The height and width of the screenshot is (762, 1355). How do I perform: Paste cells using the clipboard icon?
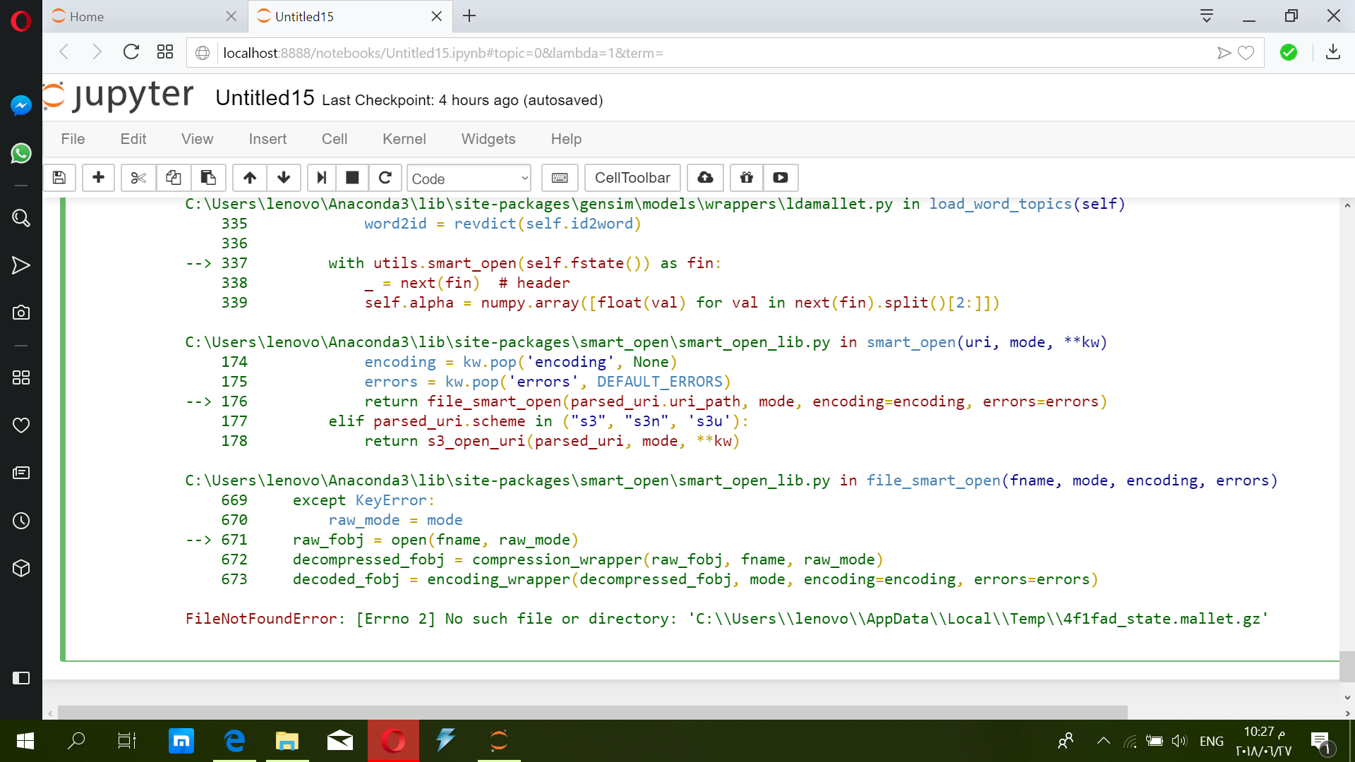tap(208, 178)
